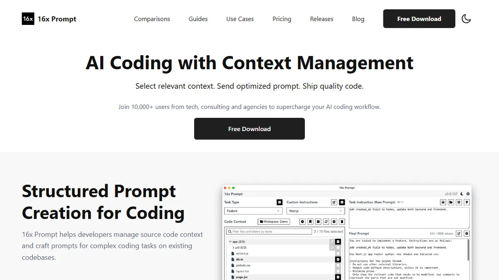Click the file icon of db.ts
This screenshot has height=280, width=499.
pos(233,259)
